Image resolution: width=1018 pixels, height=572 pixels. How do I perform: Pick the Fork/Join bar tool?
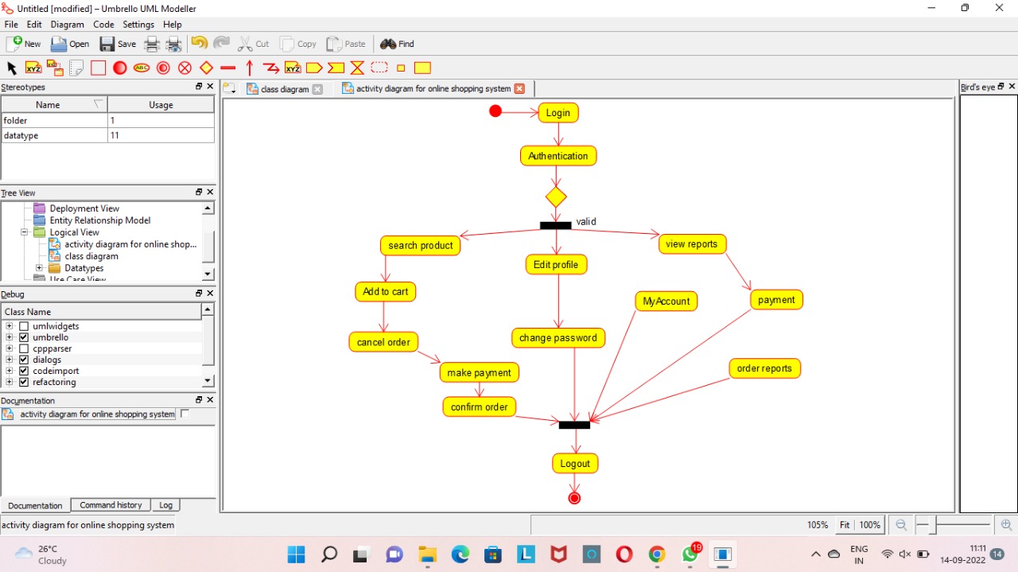227,68
